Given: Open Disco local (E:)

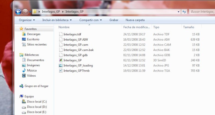Looking at the screenshot, I should [37, 112].
